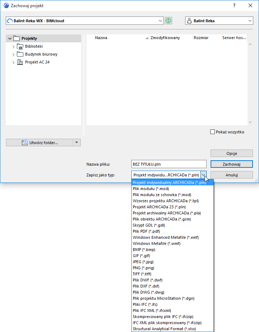Toggle the Zapisz jako typ dropdown arrow

[x=203, y=175]
